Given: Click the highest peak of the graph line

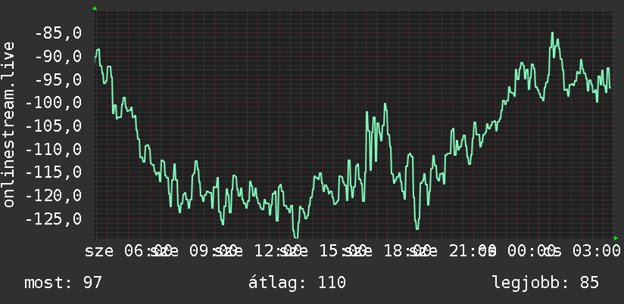Looking at the screenshot, I should coord(552,33).
